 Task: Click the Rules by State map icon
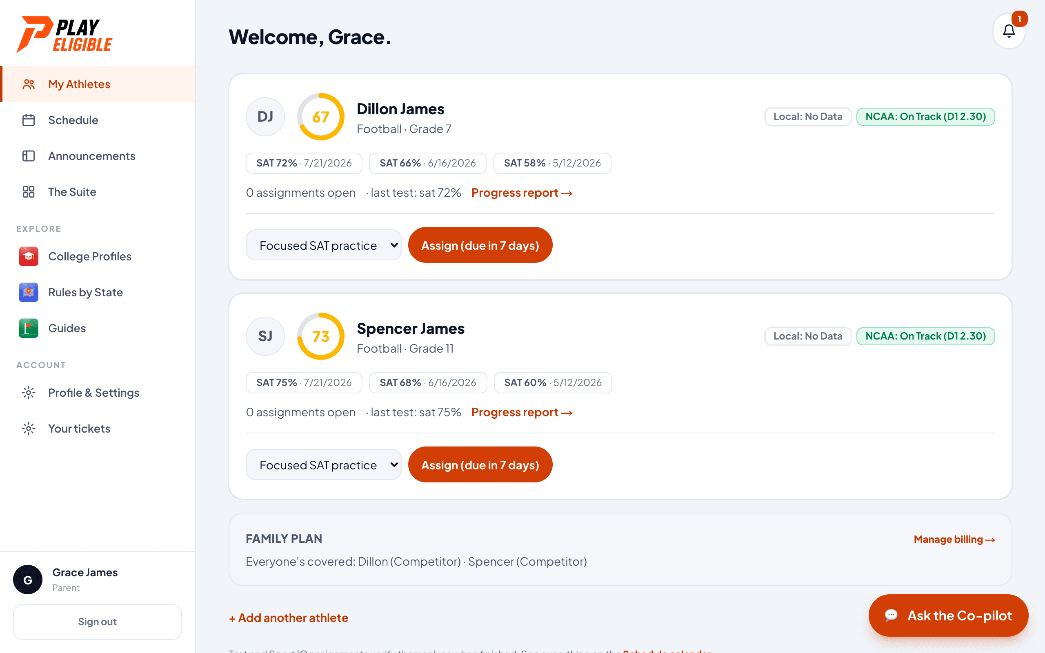tap(29, 292)
